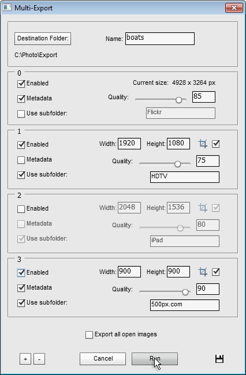Screen dimensions: 246x375
Task: Click the plus button to add preset
Action: [25, 359]
